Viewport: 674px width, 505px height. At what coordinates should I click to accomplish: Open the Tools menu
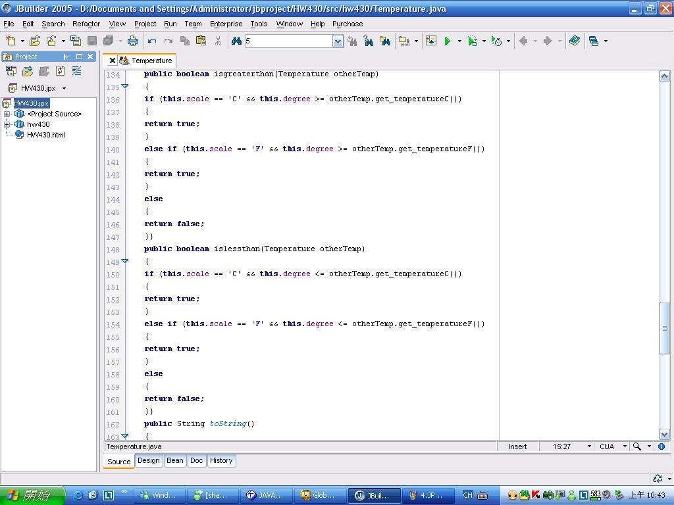point(259,24)
